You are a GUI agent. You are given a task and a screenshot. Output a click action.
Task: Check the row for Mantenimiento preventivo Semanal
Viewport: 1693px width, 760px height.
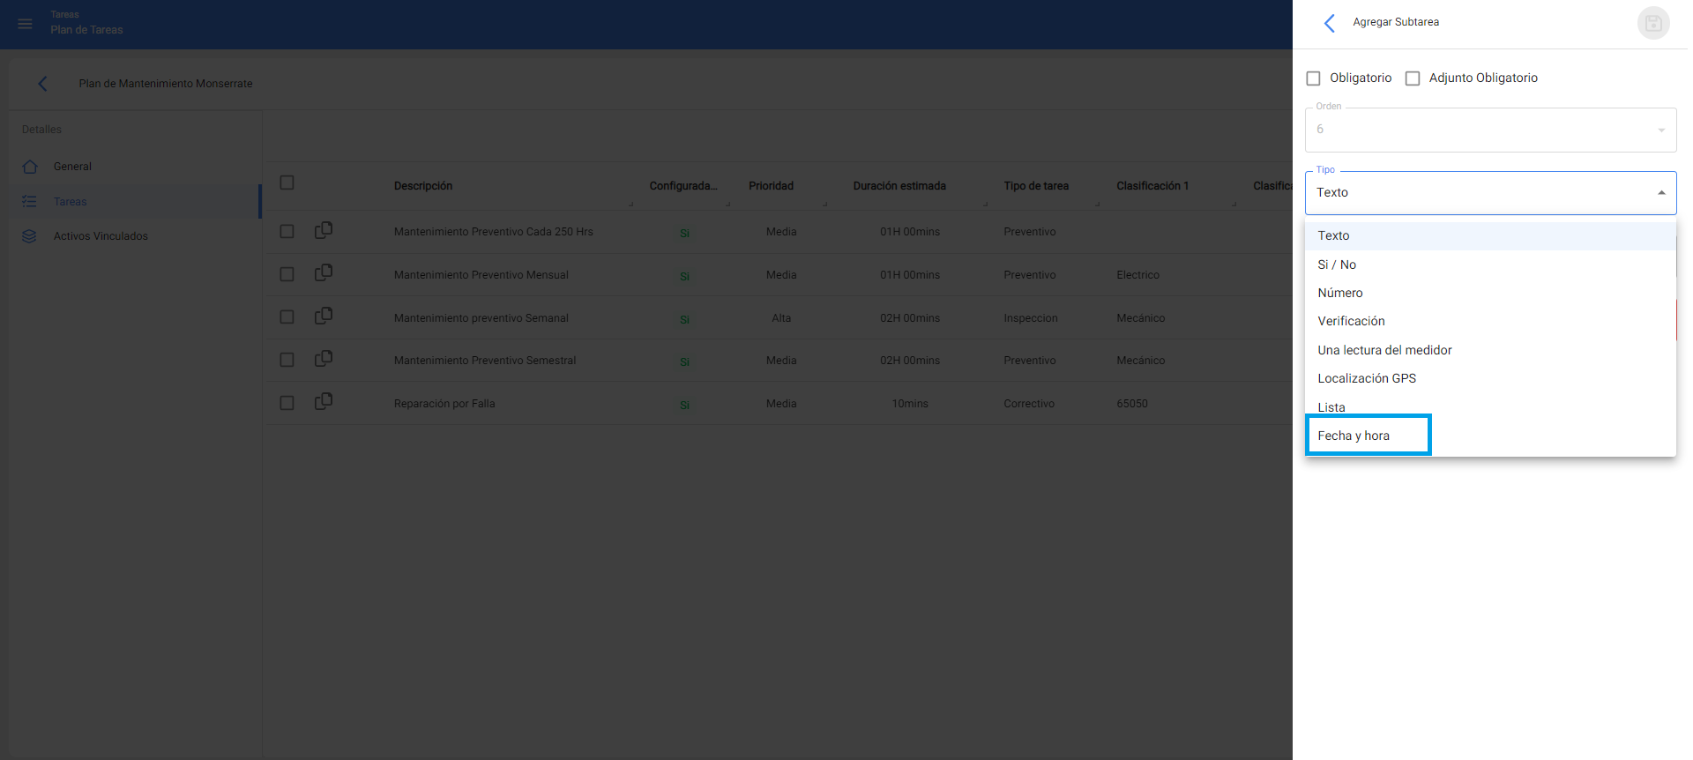pyautogui.click(x=287, y=317)
